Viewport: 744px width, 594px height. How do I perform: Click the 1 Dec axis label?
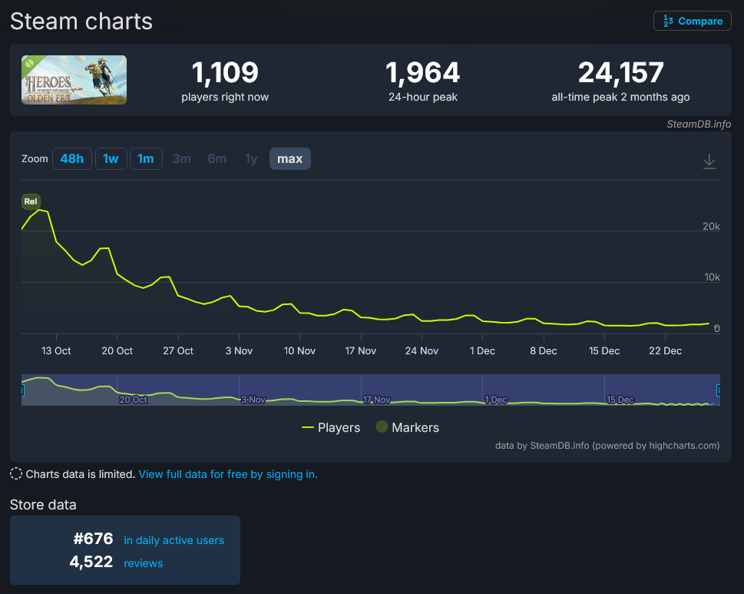coord(482,351)
